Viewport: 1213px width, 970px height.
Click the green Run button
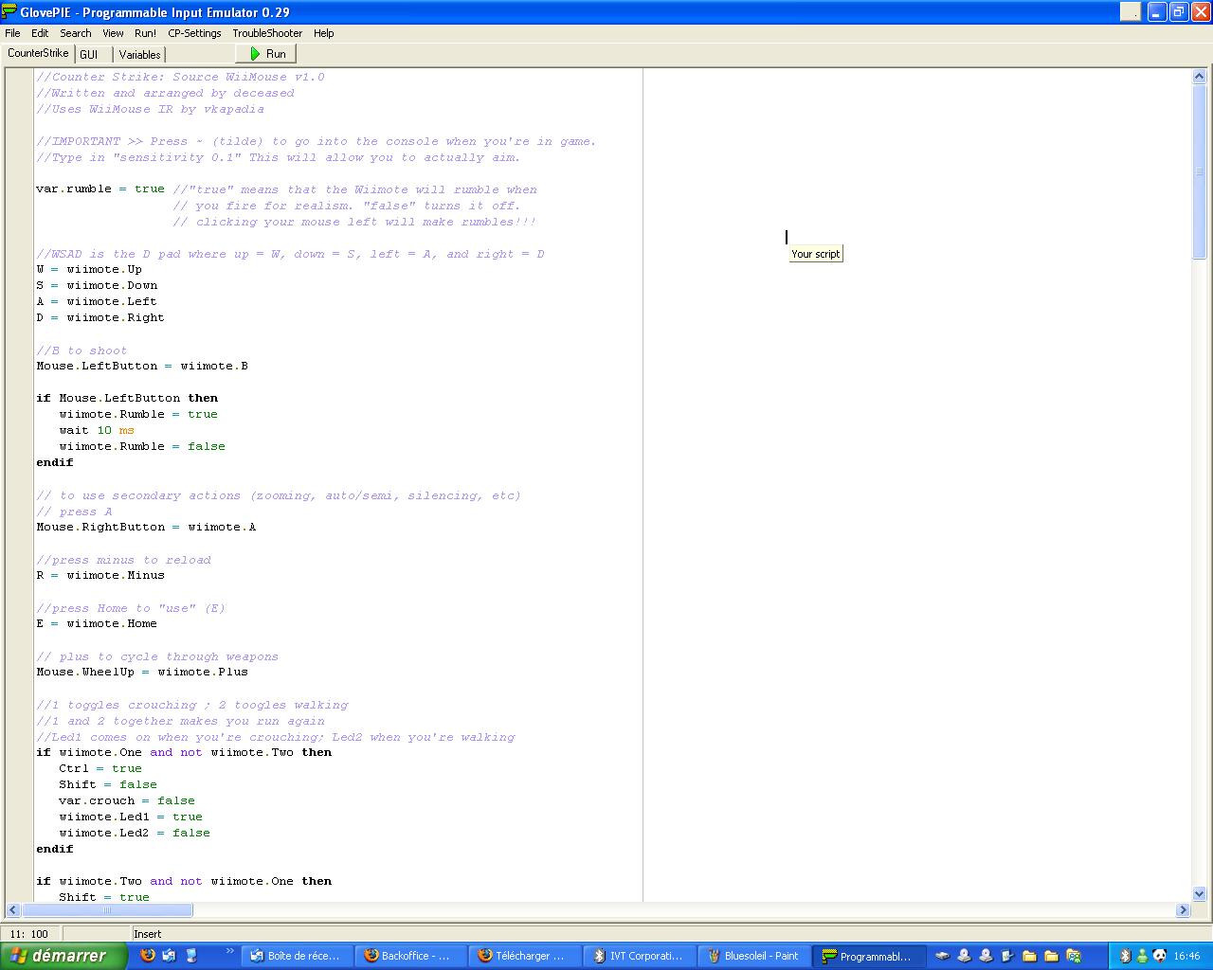coord(266,54)
